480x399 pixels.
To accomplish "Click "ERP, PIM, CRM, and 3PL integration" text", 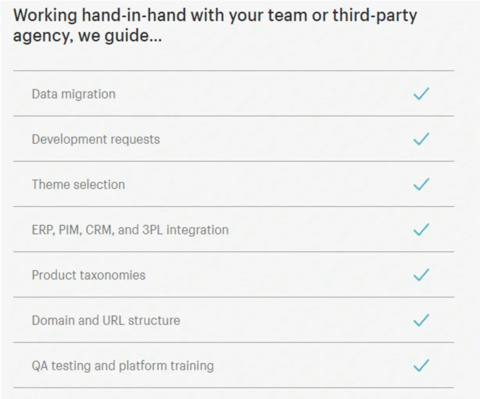I will coord(130,230).
